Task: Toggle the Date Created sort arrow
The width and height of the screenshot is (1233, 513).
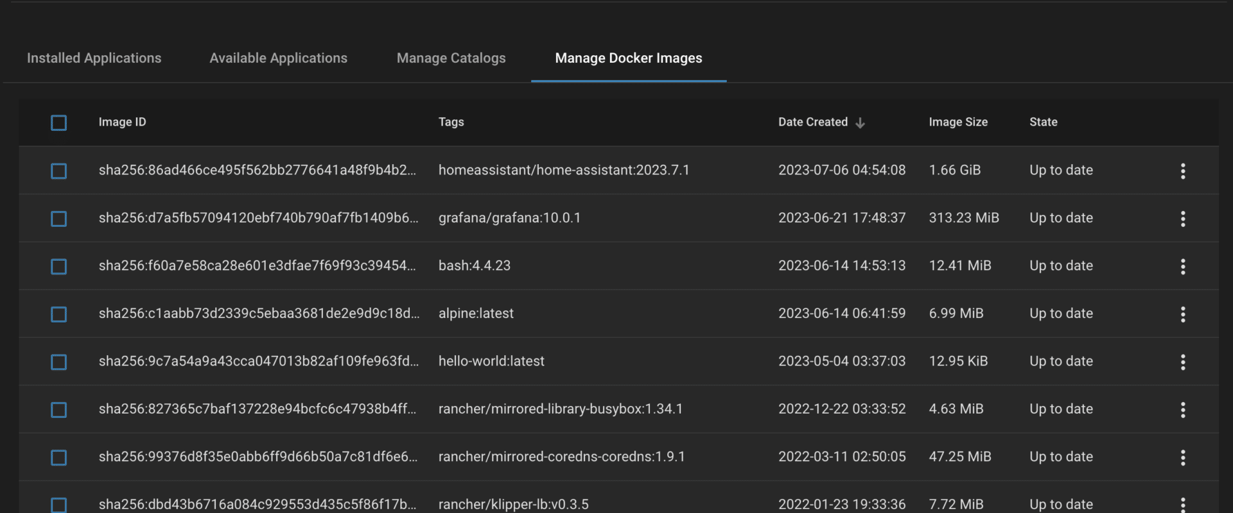Action: pos(860,122)
